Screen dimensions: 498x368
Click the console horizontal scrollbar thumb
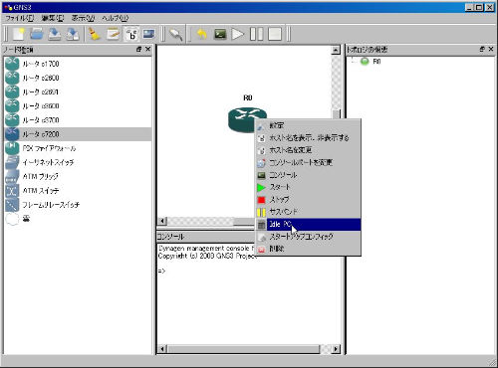[244, 349]
